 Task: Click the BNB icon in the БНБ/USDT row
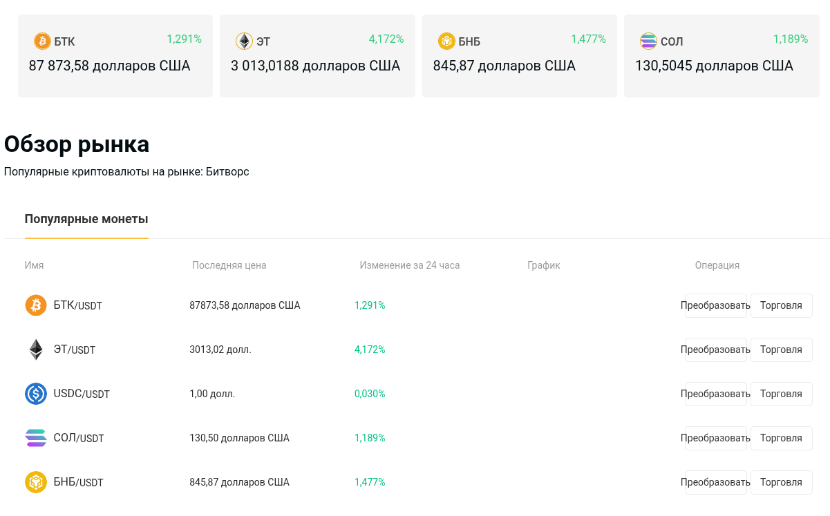(x=36, y=482)
